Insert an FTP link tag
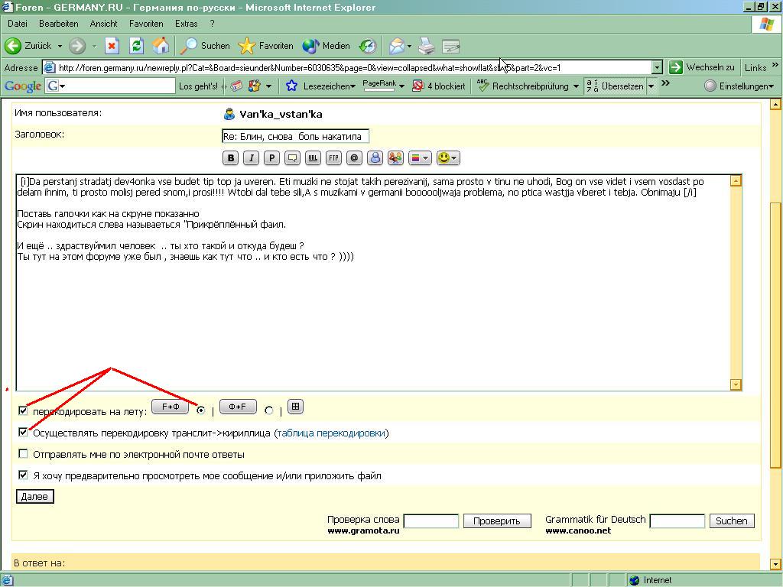Viewport: 783px width, 587px height. pyautogui.click(x=333, y=158)
